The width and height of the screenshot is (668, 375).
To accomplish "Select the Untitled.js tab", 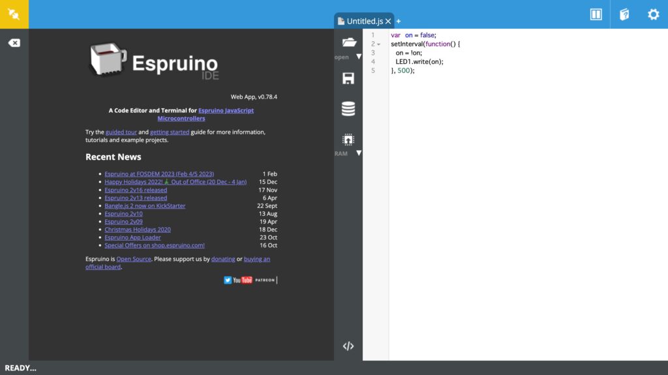I will tap(364, 21).
